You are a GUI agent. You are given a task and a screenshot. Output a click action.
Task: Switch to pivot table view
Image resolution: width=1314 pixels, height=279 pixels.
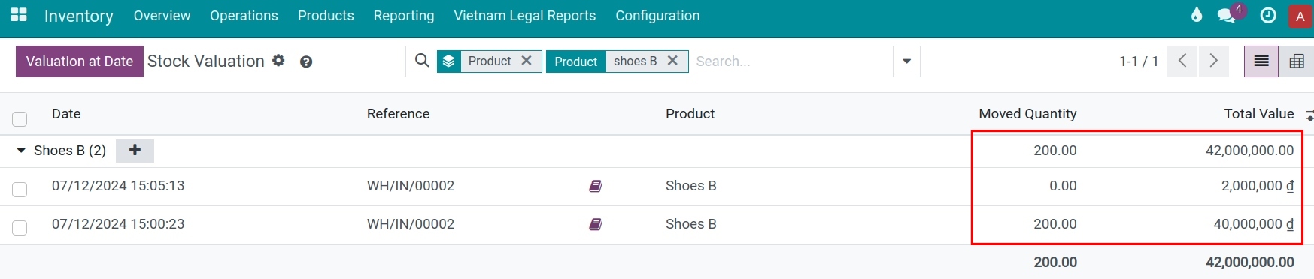click(1297, 61)
